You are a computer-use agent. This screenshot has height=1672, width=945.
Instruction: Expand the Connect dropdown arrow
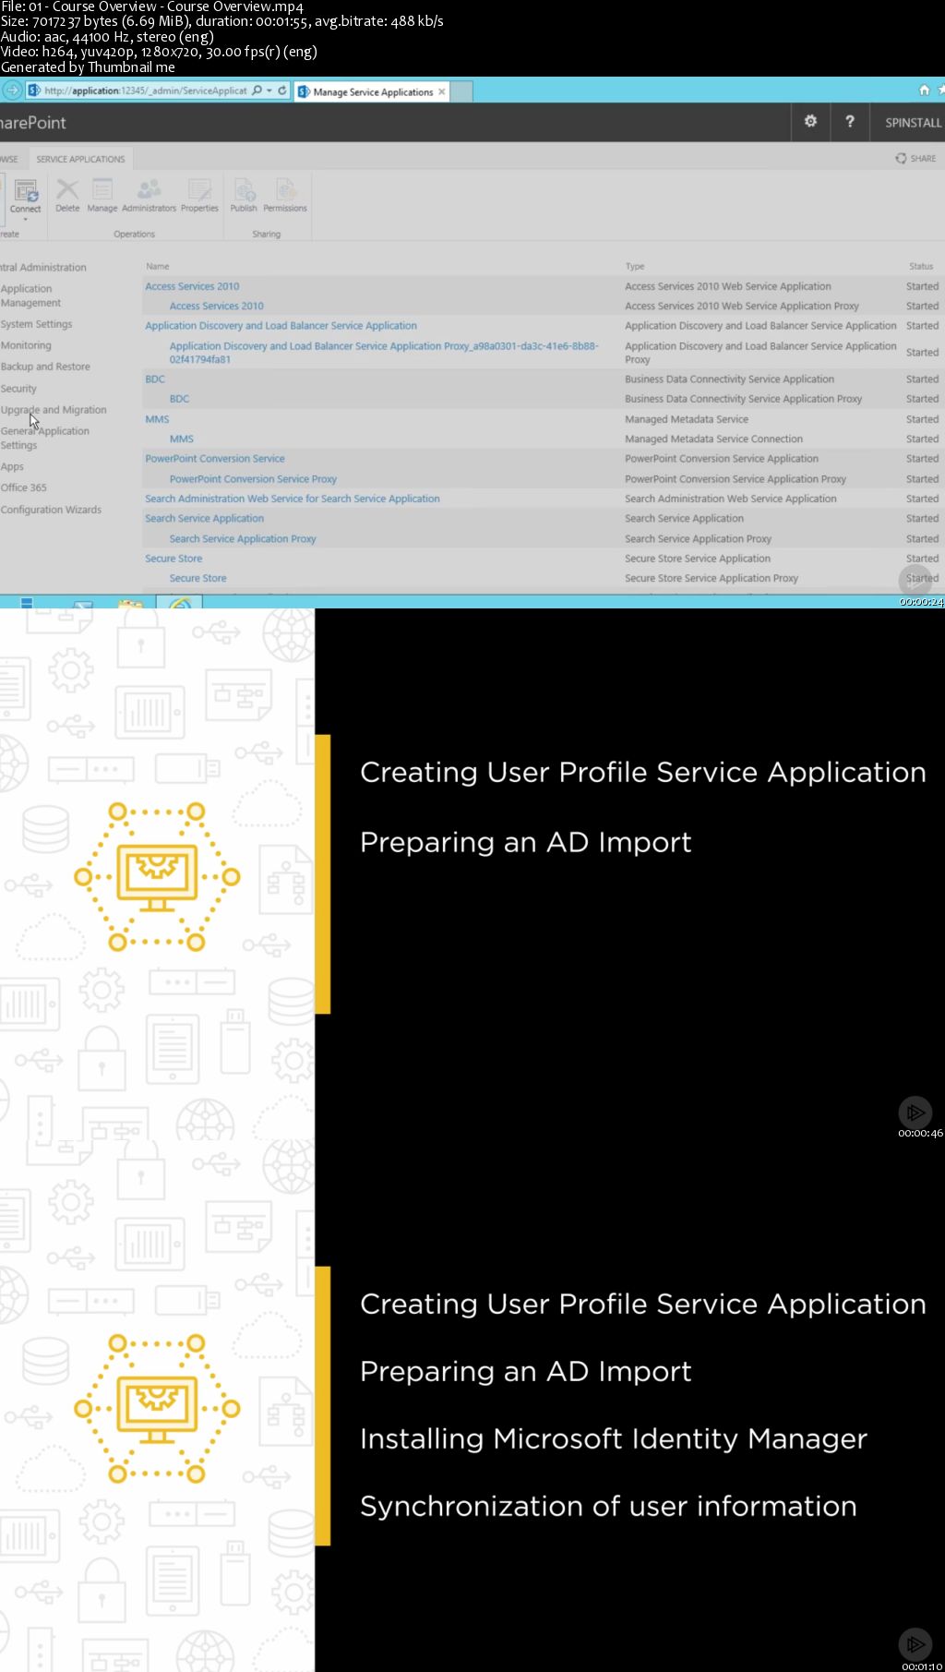point(26,220)
